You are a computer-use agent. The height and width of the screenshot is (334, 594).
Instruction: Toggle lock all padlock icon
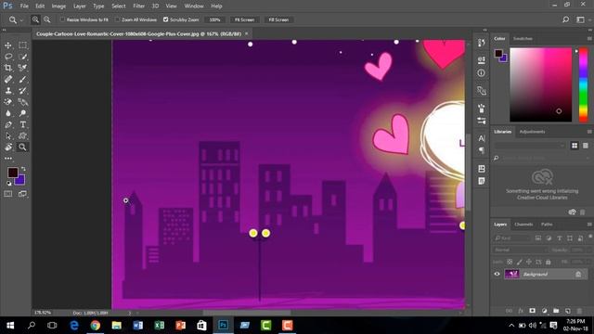click(x=549, y=262)
